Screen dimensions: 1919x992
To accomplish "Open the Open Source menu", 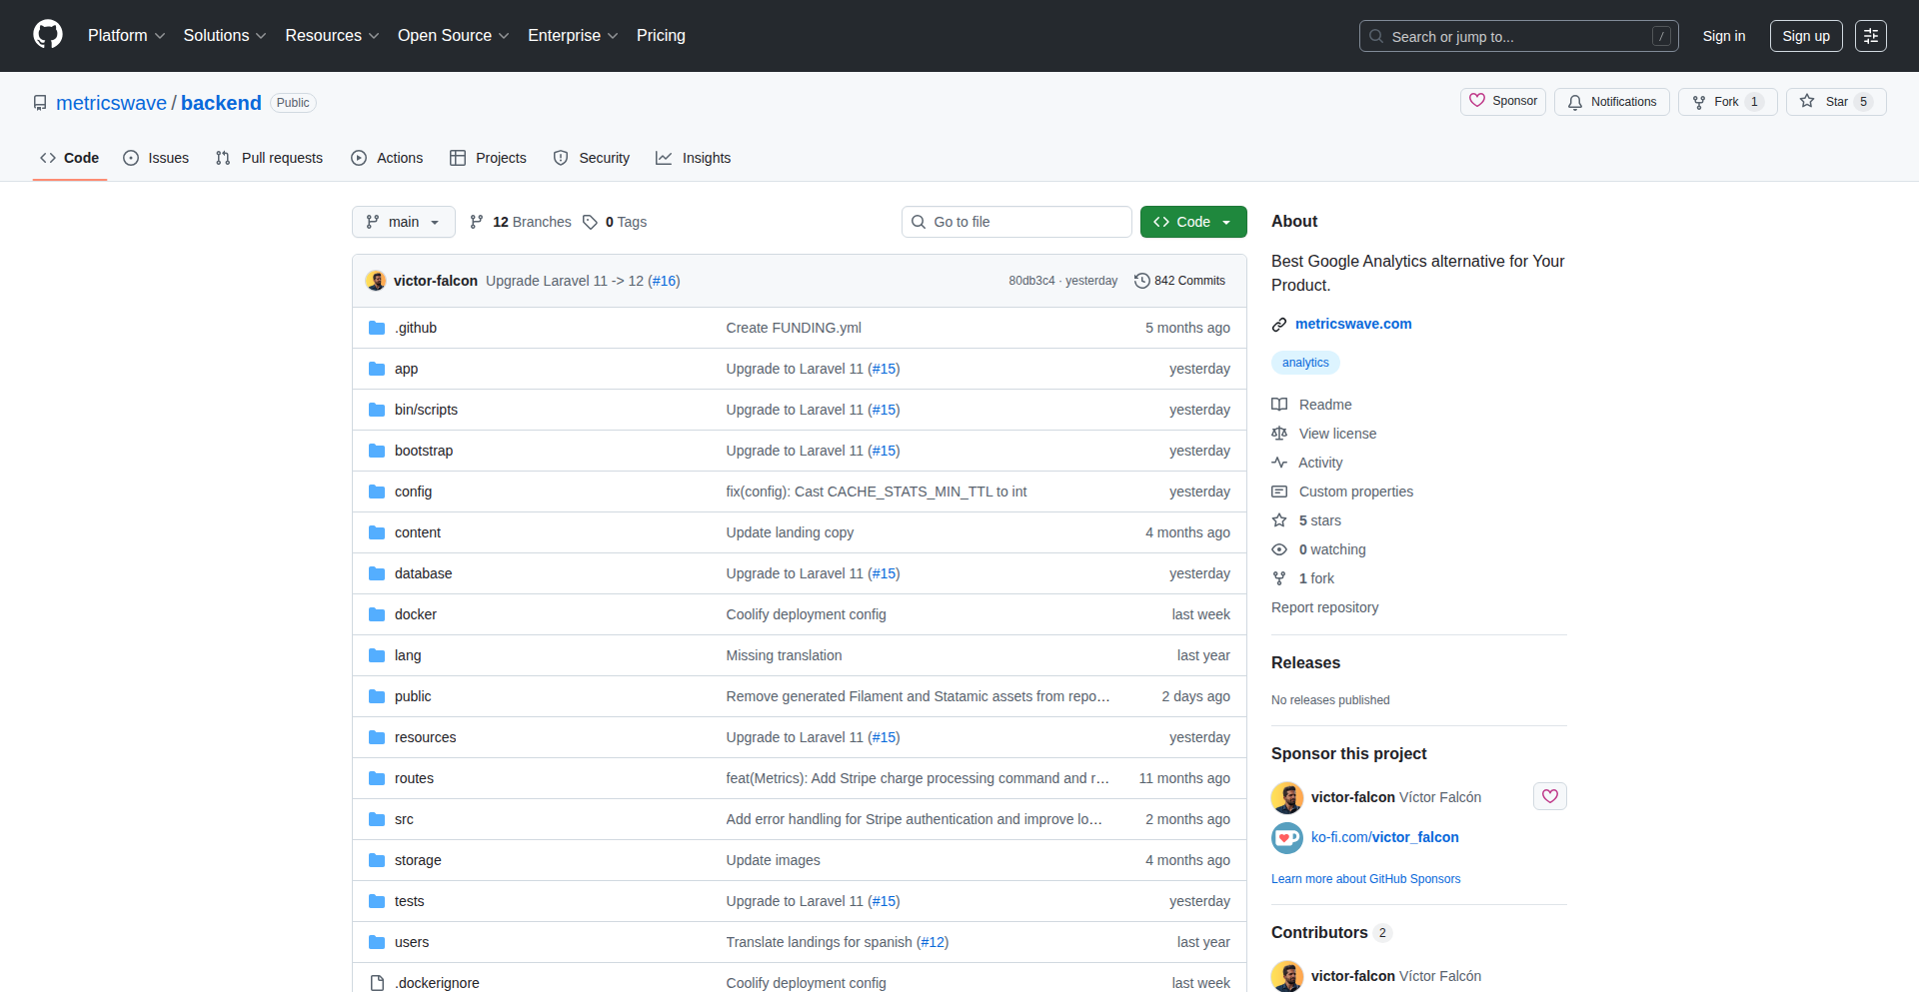I will (453, 36).
